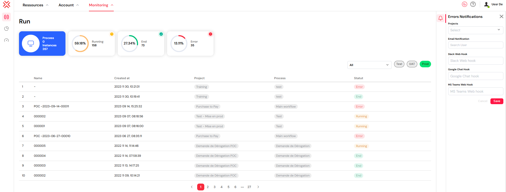Open the help question mark icon

pyautogui.click(x=473, y=4)
